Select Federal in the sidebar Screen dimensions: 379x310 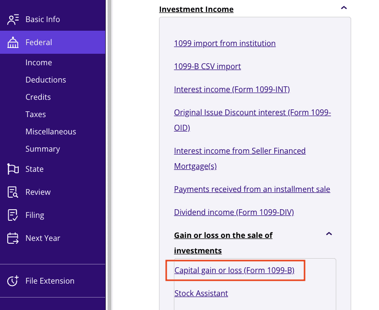pos(53,42)
